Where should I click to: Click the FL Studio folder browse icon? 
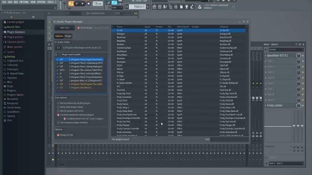[x=58, y=48]
